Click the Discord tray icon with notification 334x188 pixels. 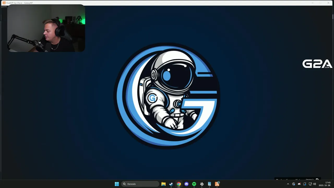(x=299, y=184)
